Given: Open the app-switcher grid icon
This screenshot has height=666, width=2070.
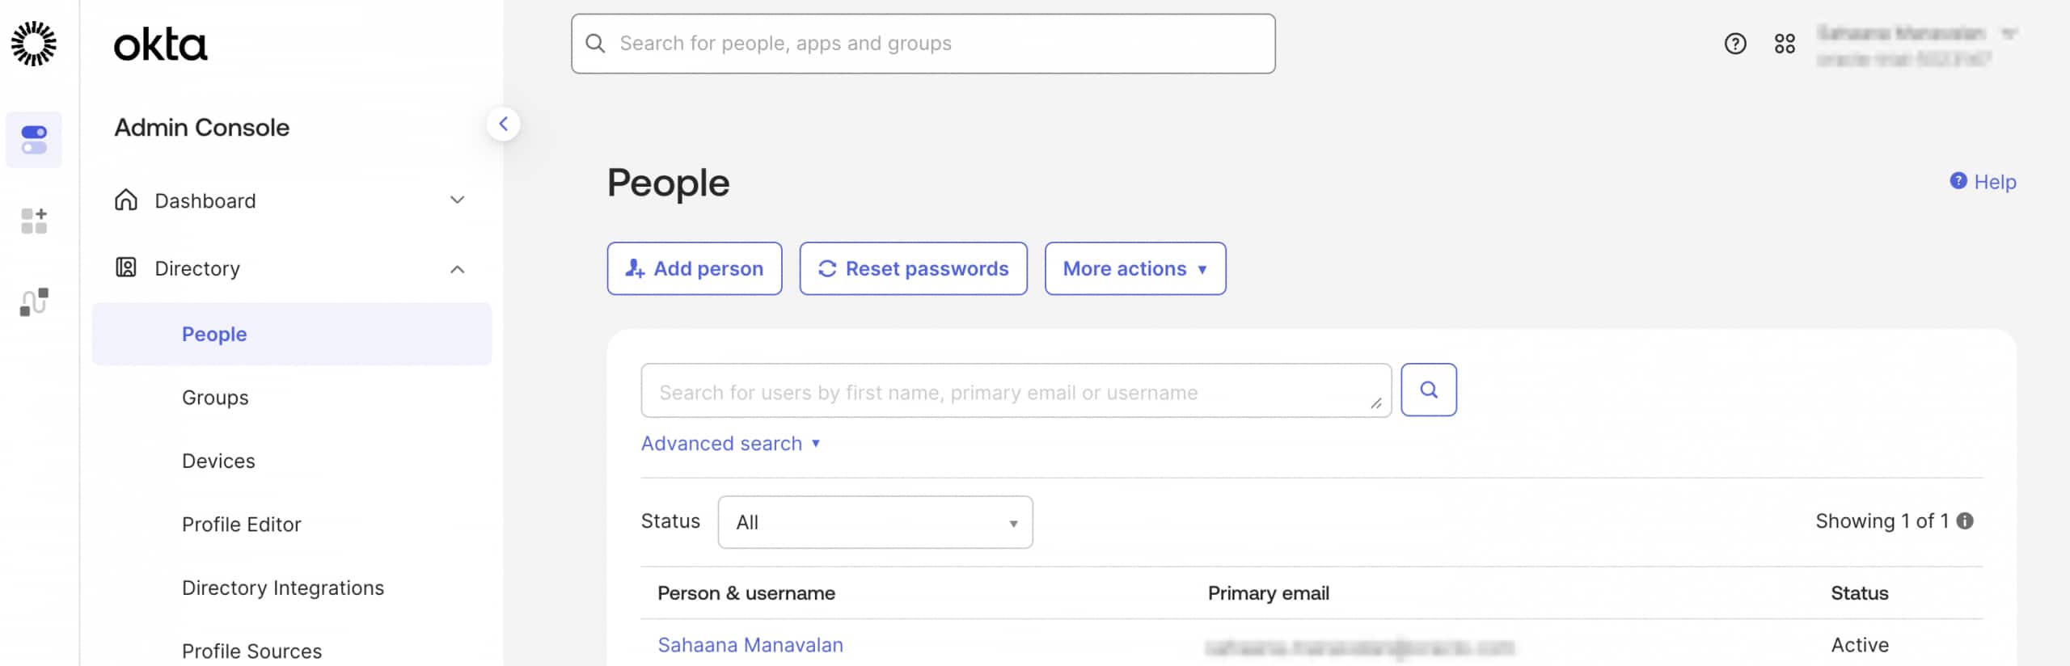Looking at the screenshot, I should point(1786,45).
